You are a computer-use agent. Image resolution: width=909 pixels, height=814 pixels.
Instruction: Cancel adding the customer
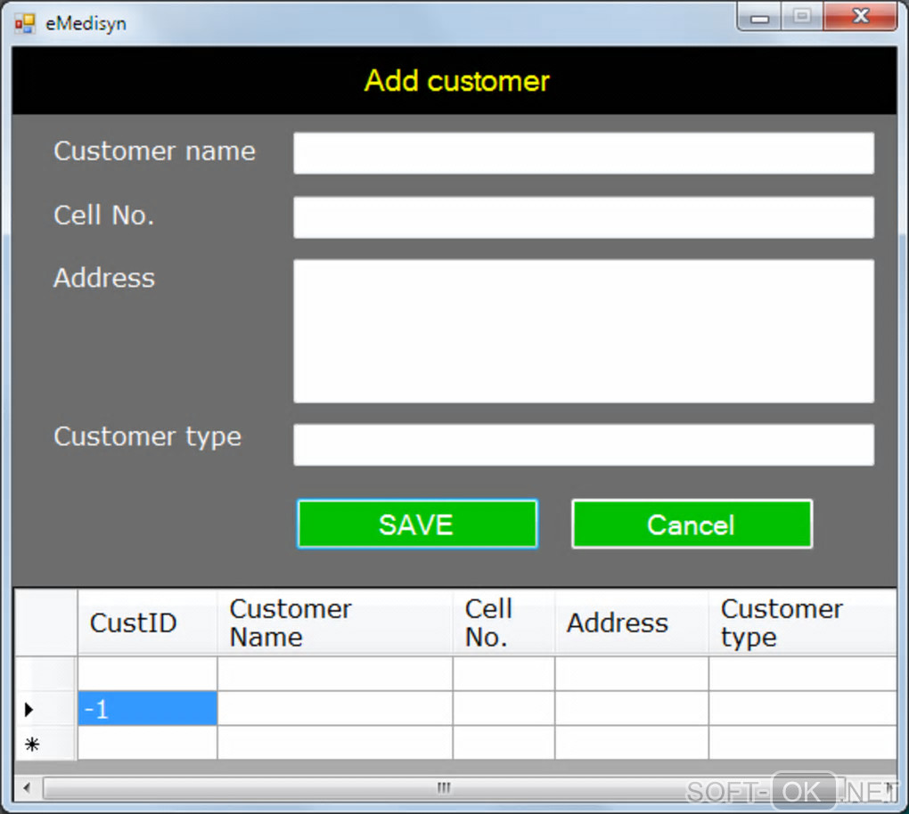[x=692, y=524]
